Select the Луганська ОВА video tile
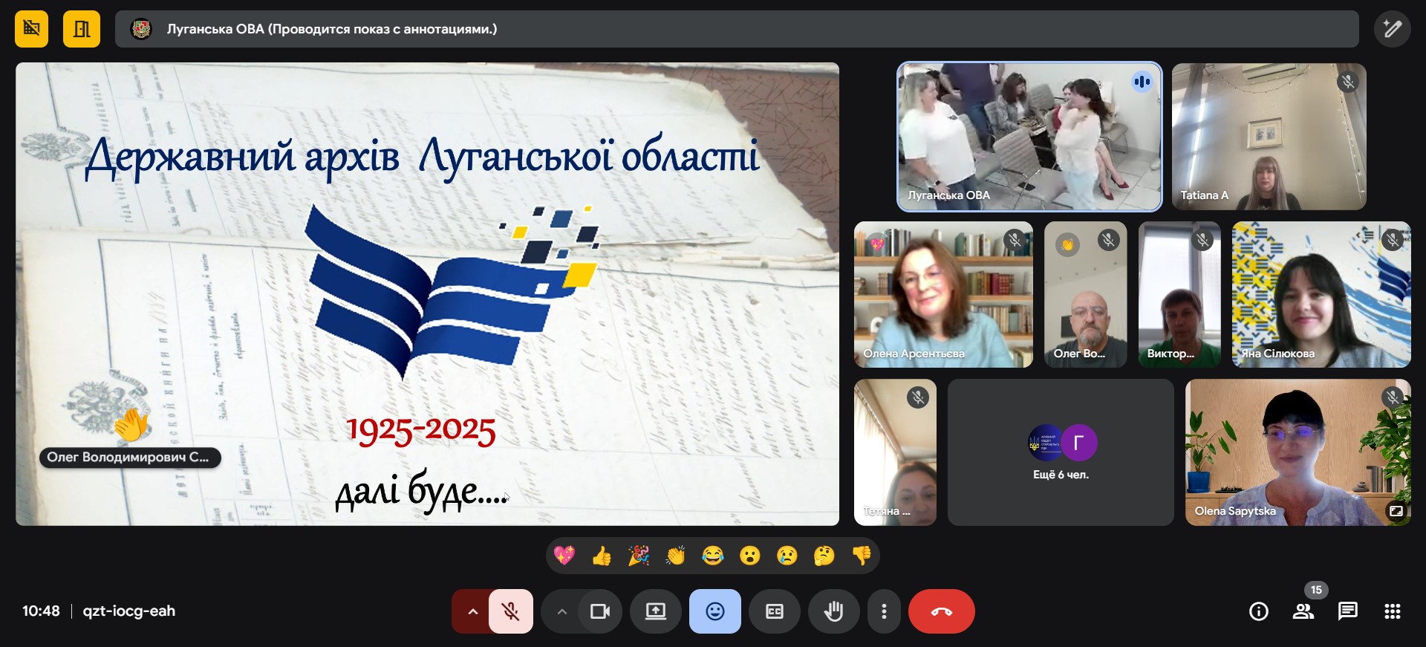 coord(1029,137)
